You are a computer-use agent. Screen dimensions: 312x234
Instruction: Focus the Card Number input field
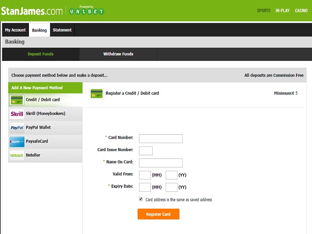point(161,138)
